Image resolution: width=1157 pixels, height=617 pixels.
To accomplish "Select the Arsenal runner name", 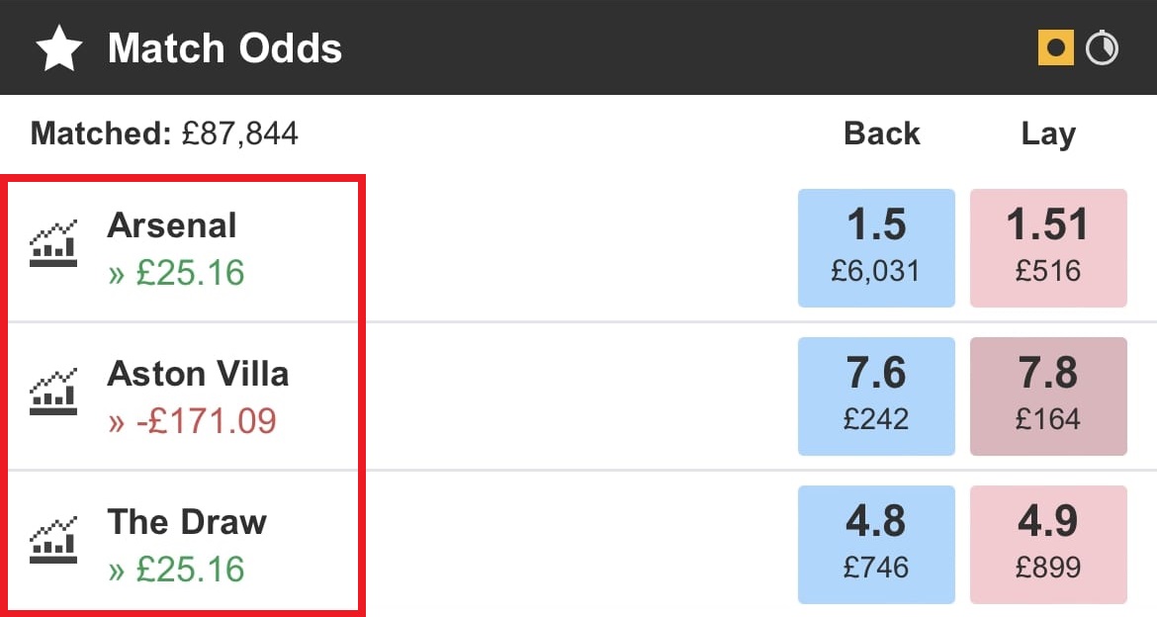I will point(172,225).
